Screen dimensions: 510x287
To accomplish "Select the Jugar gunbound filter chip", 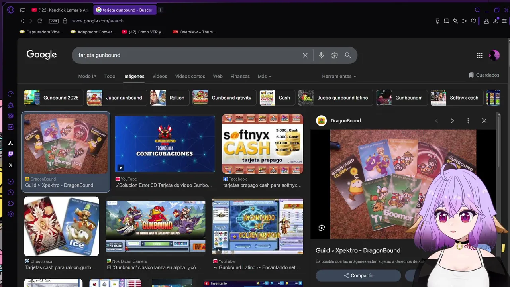I will pos(116,98).
